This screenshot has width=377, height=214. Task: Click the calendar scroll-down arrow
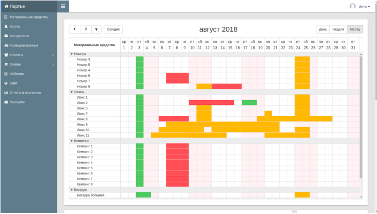(361, 197)
